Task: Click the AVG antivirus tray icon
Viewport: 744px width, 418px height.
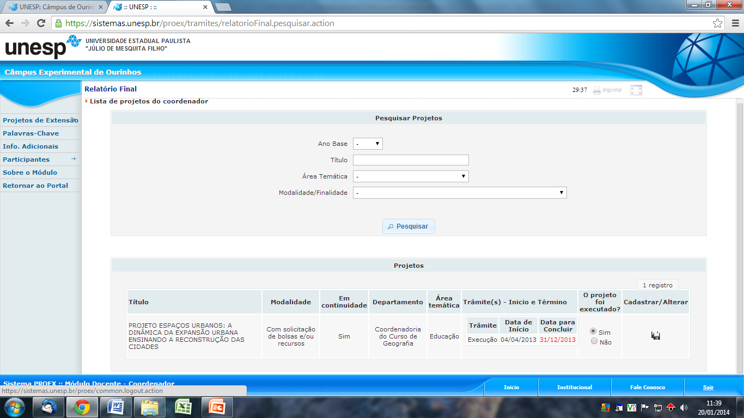Action: [606, 407]
